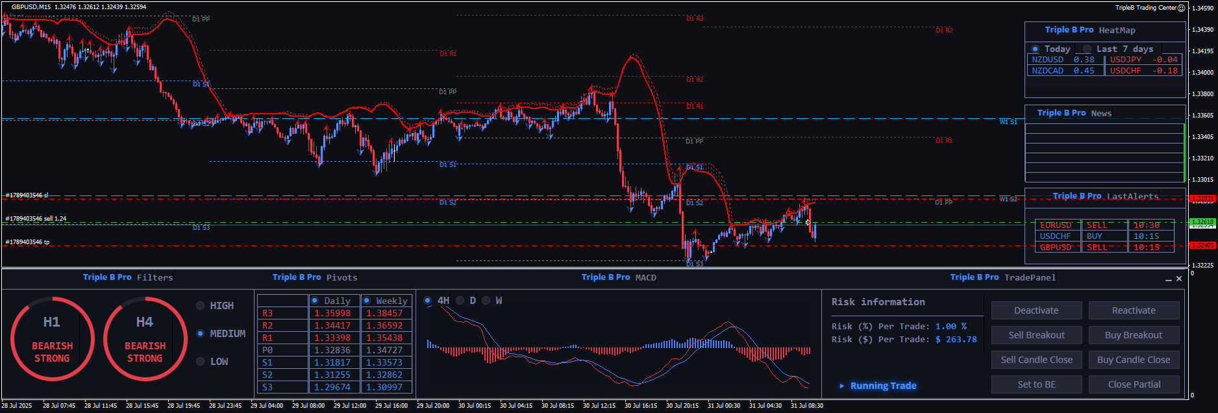Image resolution: width=1218 pixels, height=413 pixels.
Task: Set MACD timeframe to D
Action: pos(460,301)
